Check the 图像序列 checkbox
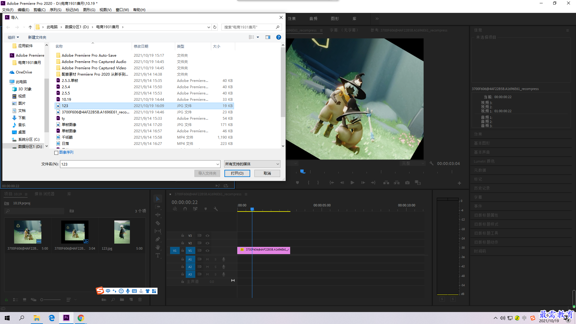The height and width of the screenshot is (324, 576). click(56, 153)
